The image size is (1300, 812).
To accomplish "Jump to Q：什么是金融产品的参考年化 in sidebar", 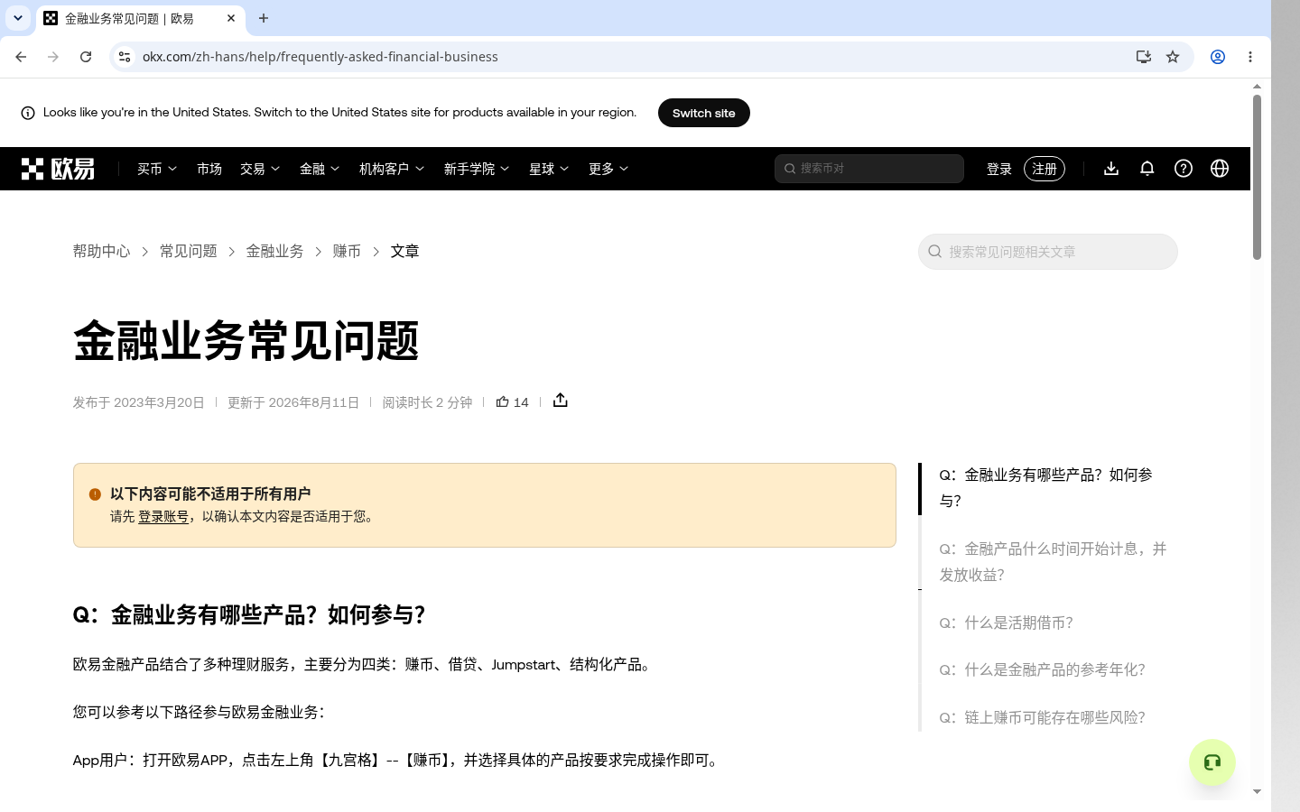I will 1043,669.
